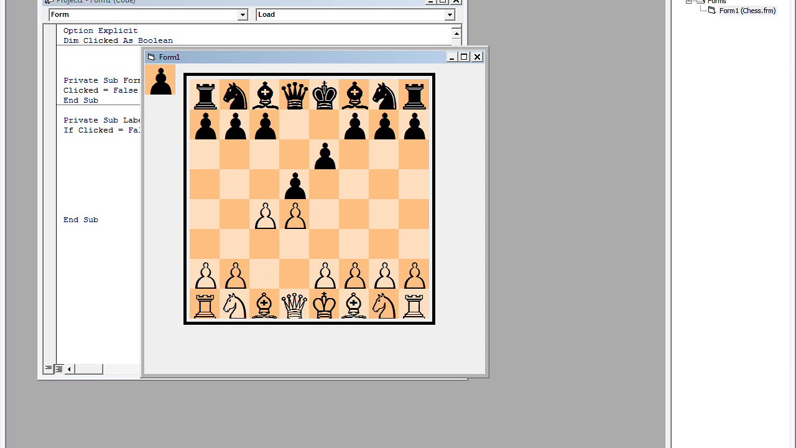This screenshot has width=796, height=448.
Task: Select the white bishop on f1
Action: coord(354,304)
